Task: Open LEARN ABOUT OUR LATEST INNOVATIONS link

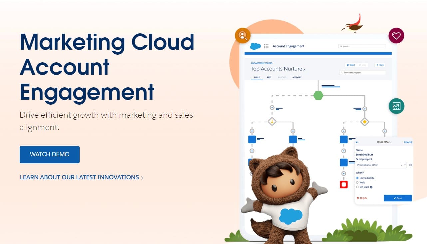Action: (x=79, y=177)
